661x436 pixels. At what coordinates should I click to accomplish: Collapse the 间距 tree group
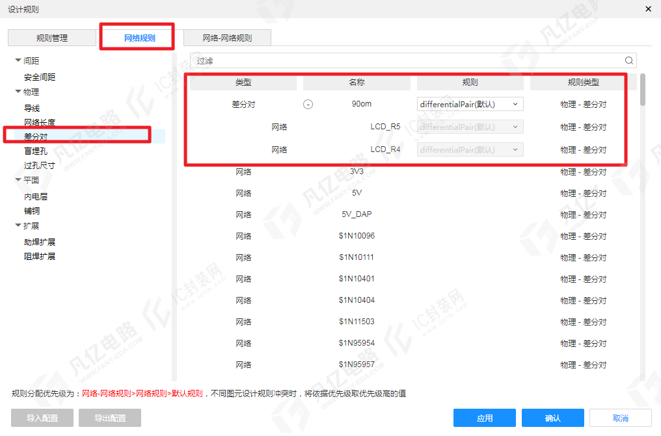18,60
